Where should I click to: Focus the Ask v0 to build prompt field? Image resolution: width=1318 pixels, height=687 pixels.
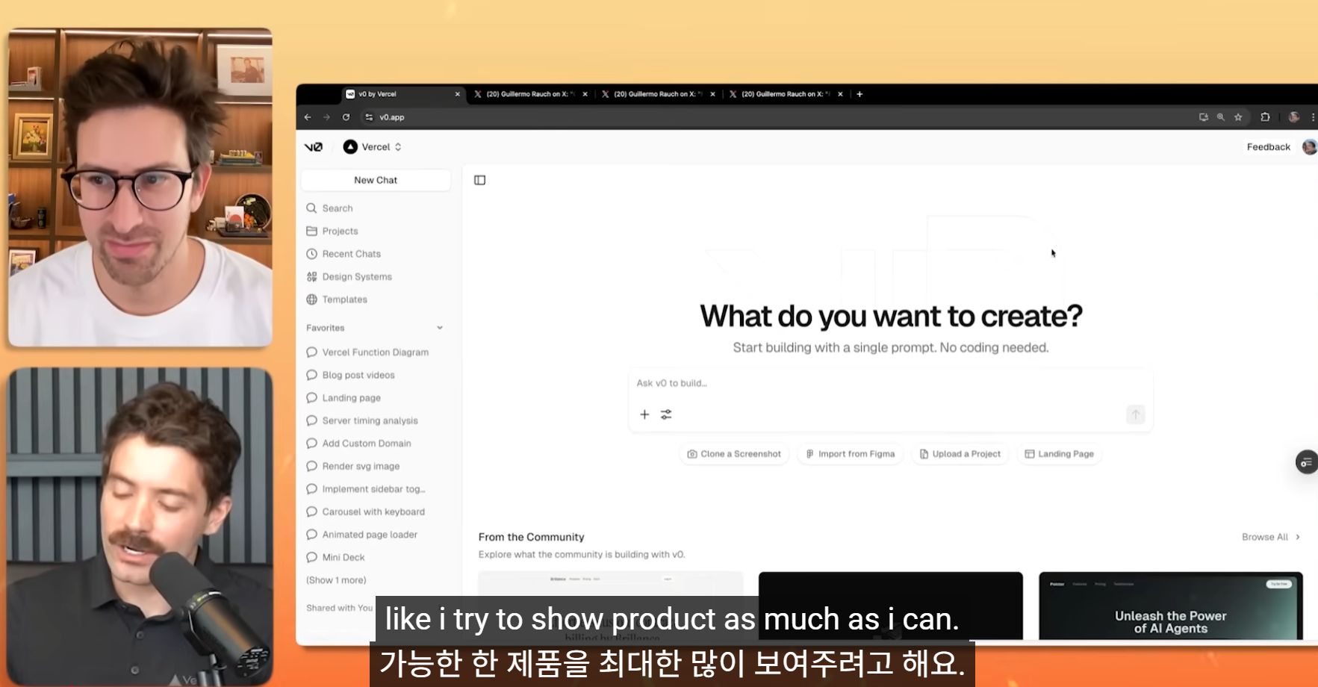point(890,383)
